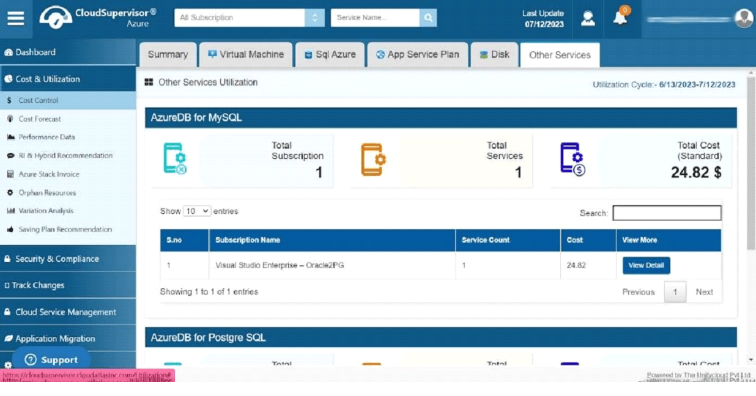Click the blue Total Cost icon
This screenshot has width=756, height=396.
pyautogui.click(x=573, y=159)
